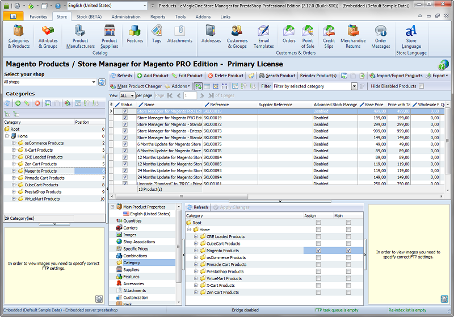Open the Reports ribbon tab

click(158, 17)
